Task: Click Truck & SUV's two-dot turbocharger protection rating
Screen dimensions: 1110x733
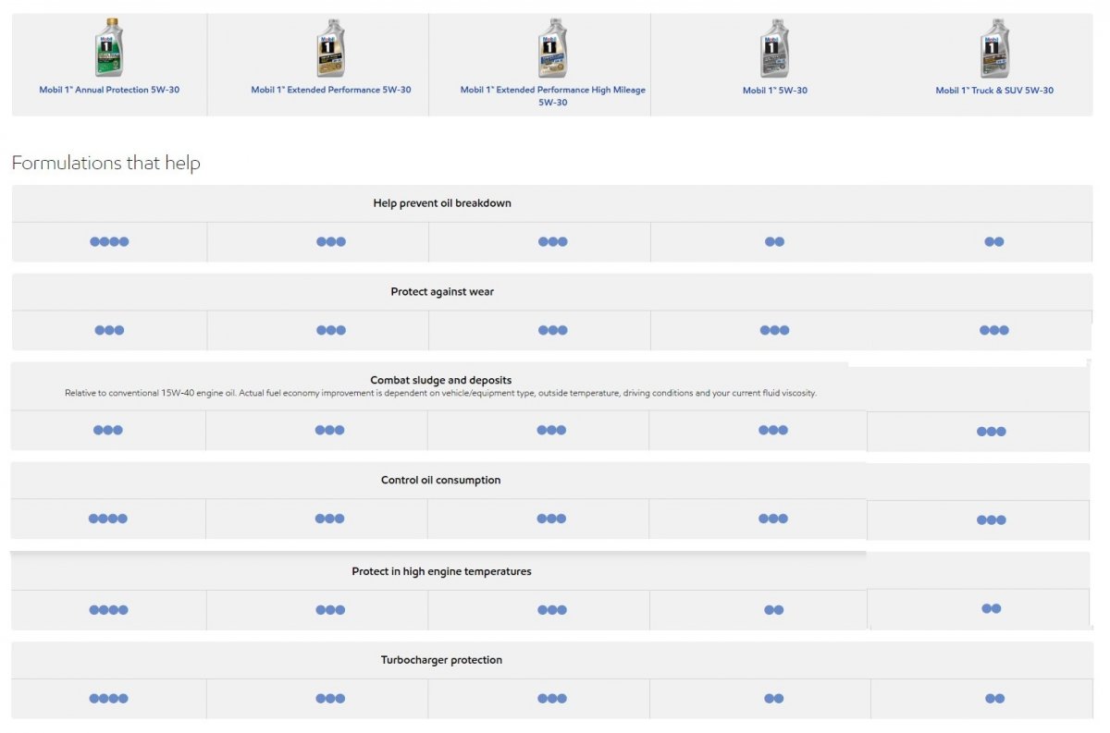Action: click(994, 699)
